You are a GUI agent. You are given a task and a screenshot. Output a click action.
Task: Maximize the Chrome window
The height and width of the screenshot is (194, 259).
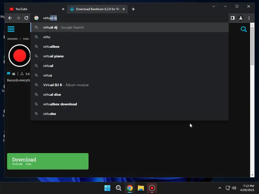click(237, 6)
